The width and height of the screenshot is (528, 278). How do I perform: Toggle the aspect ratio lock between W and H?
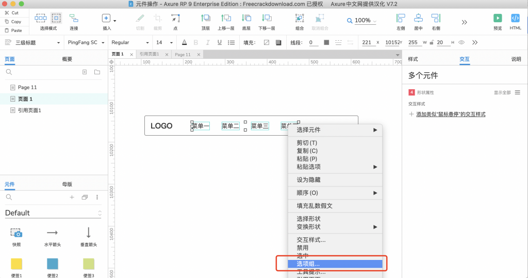[431, 42]
